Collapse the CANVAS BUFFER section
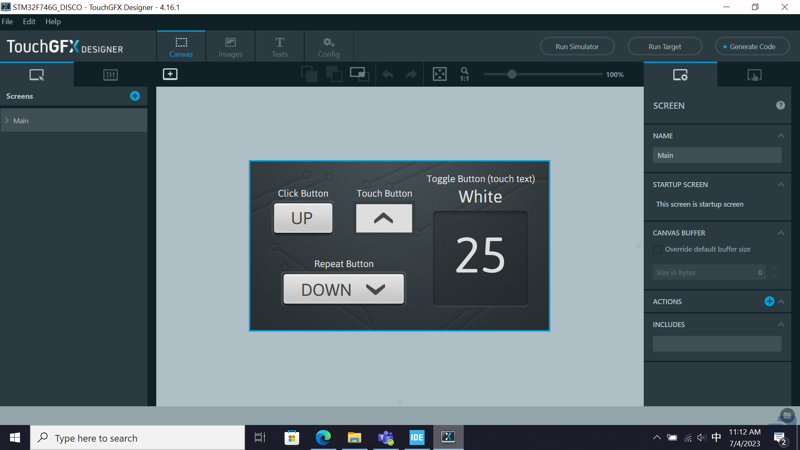The width and height of the screenshot is (800, 450). coord(781,233)
